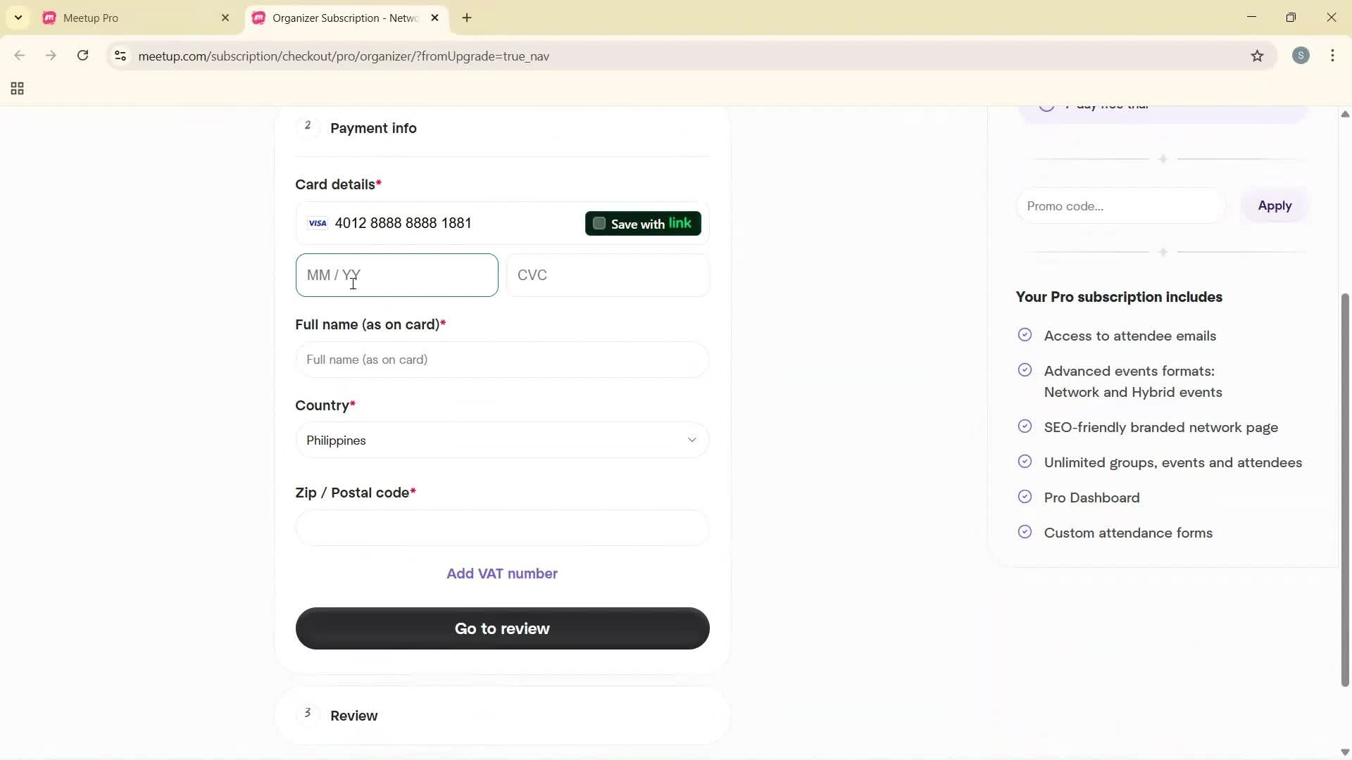Reload the checkout page
Image resolution: width=1352 pixels, height=760 pixels.
[x=82, y=56]
